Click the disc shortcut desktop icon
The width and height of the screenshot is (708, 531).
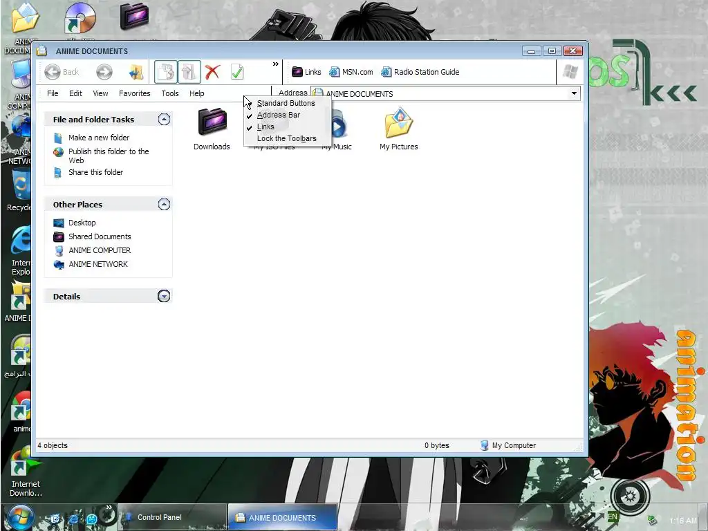point(80,19)
